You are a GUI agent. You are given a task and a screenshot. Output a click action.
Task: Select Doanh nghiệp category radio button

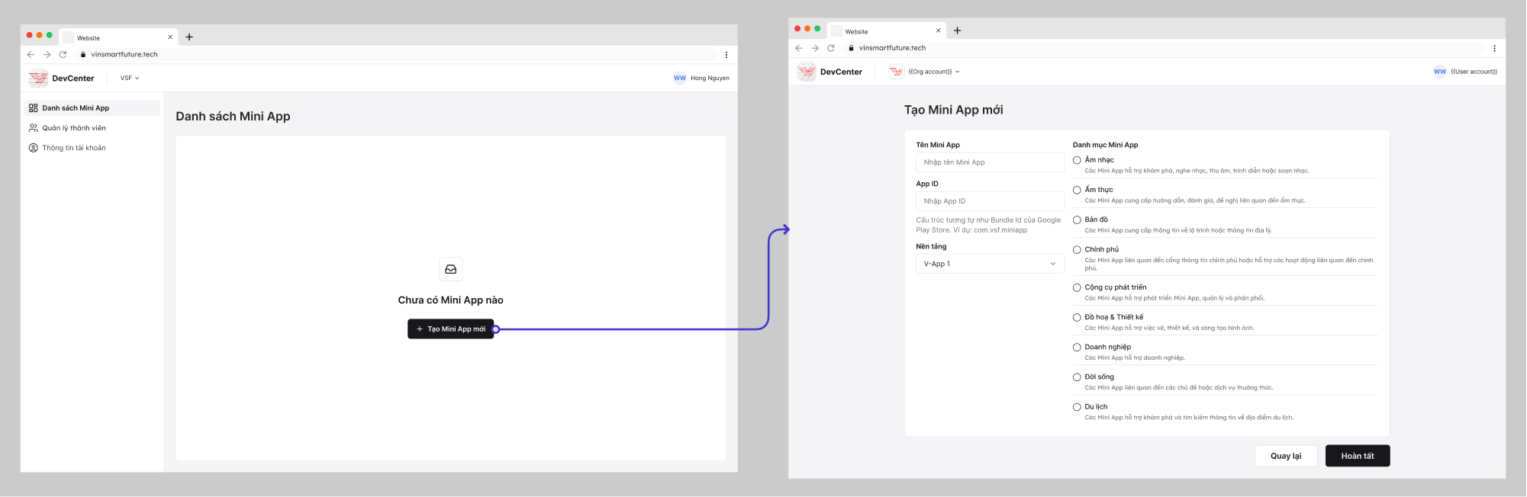[1077, 347]
